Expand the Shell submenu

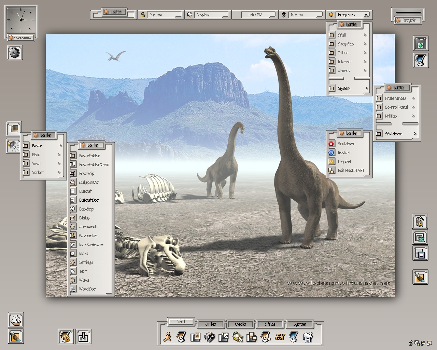pyautogui.click(x=348, y=35)
